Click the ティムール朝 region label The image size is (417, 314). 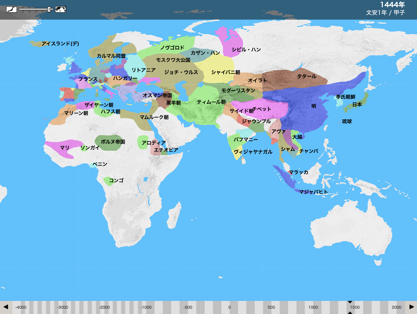[211, 102]
